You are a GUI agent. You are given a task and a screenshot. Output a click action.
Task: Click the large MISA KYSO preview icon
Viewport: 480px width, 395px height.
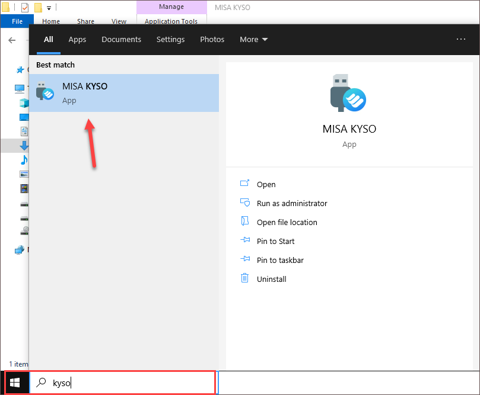[348, 93]
